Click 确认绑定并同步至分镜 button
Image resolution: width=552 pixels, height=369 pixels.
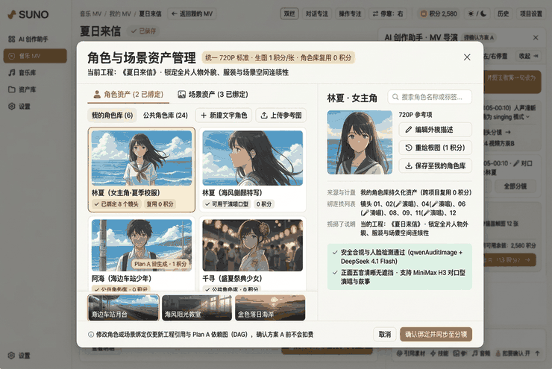(x=436, y=334)
